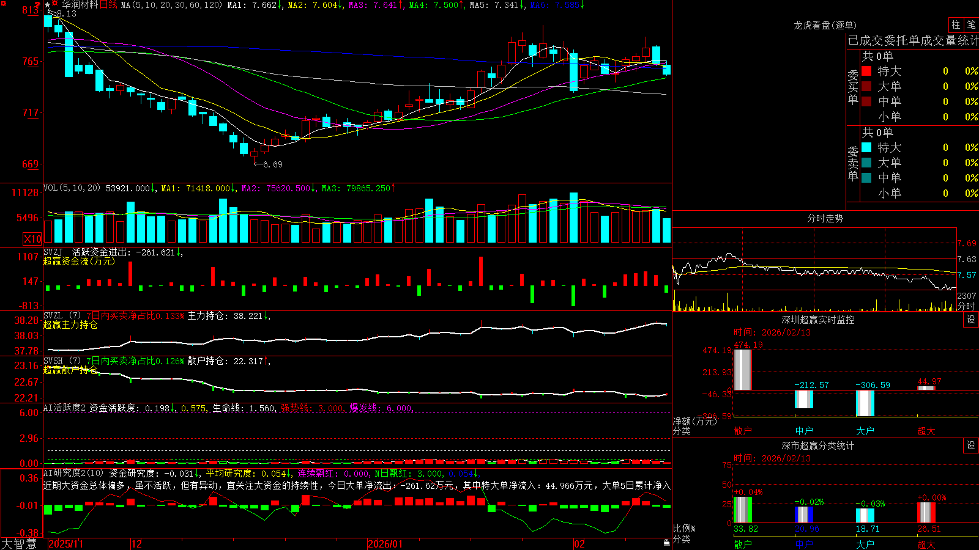Viewport: 979px width, 550px height.
Task: Click the 主力持仓: 38.221 value
Action: (x=225, y=316)
